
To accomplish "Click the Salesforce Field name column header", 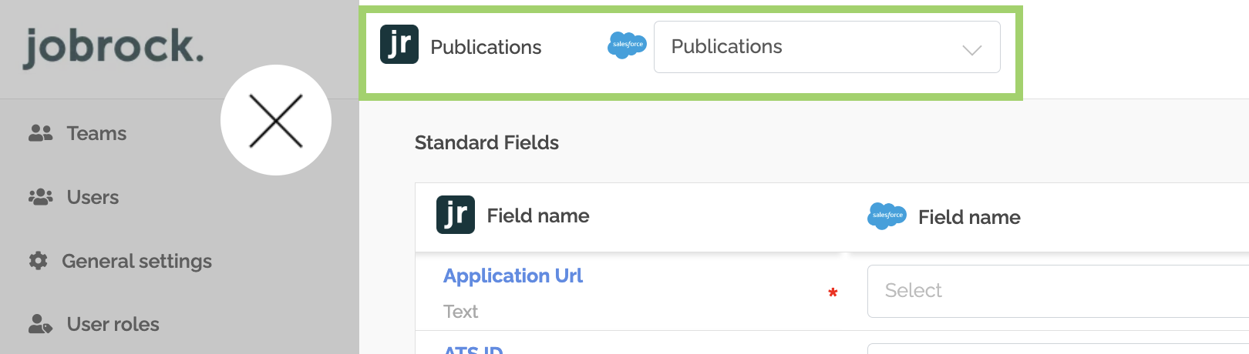I will [969, 217].
